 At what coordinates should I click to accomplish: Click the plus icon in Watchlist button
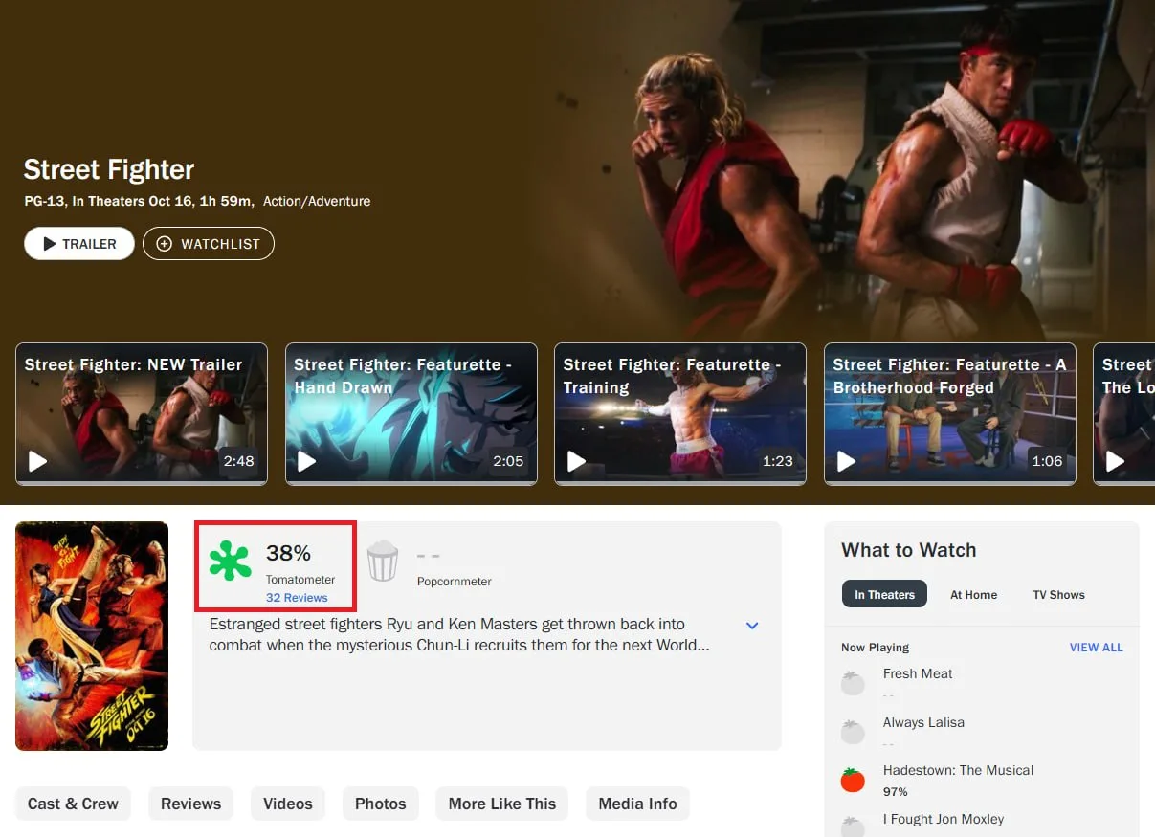point(165,244)
